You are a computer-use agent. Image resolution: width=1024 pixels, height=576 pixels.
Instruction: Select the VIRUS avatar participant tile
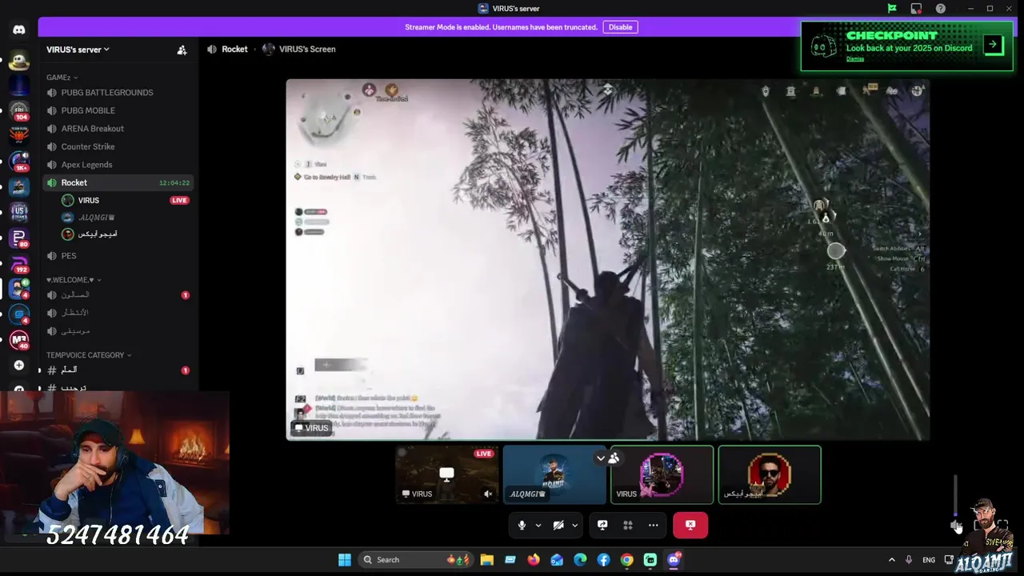click(662, 474)
